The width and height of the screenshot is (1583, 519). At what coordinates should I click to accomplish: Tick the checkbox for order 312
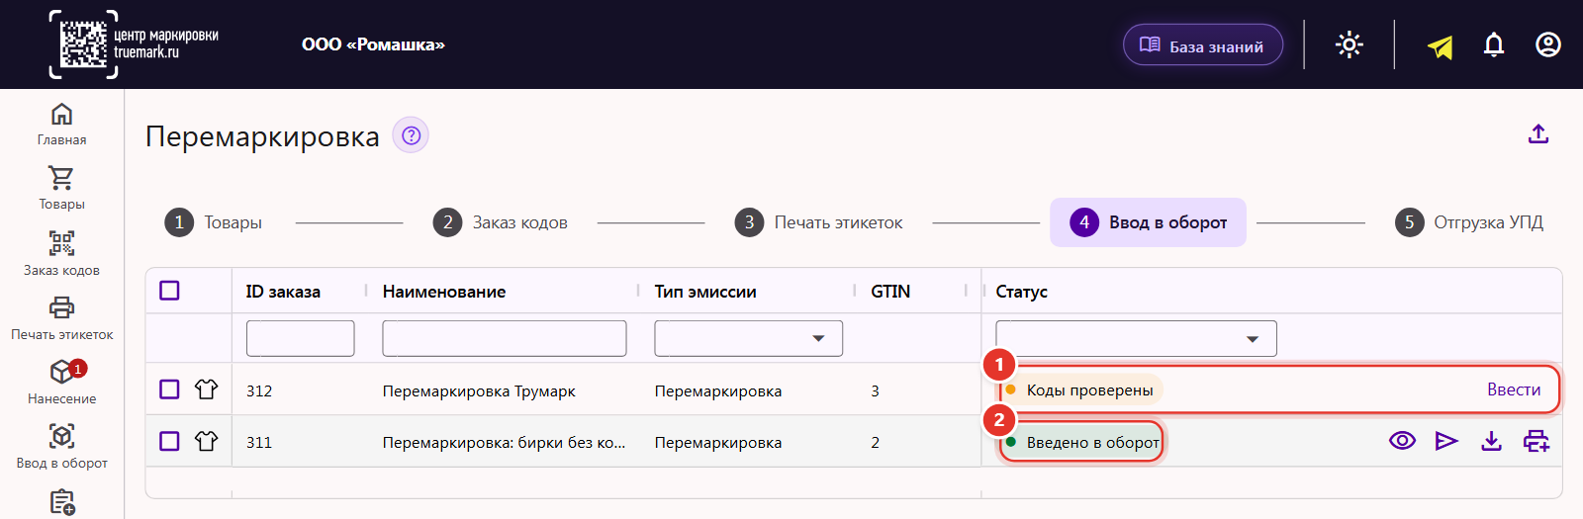pyautogui.click(x=169, y=389)
